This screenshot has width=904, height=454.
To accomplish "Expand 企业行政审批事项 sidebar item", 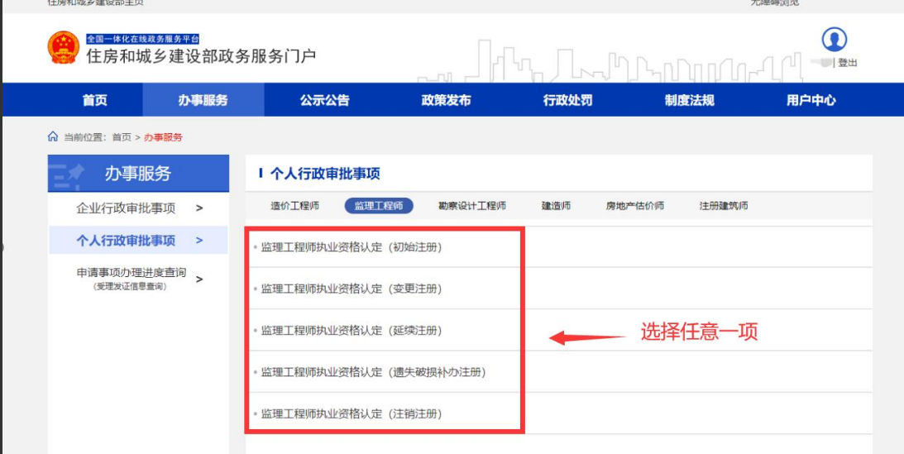I will point(138,208).
